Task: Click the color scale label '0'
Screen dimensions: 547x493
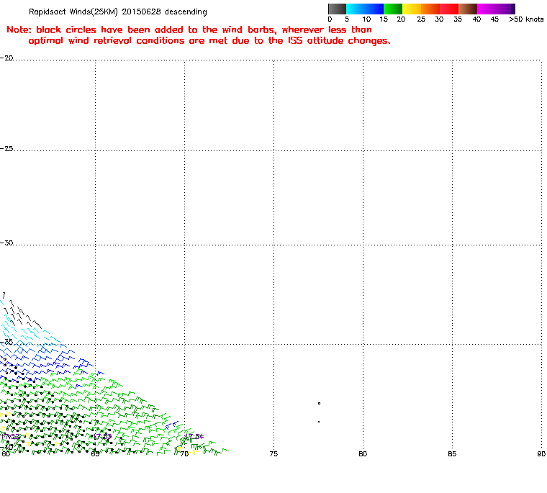Action: coord(330,19)
